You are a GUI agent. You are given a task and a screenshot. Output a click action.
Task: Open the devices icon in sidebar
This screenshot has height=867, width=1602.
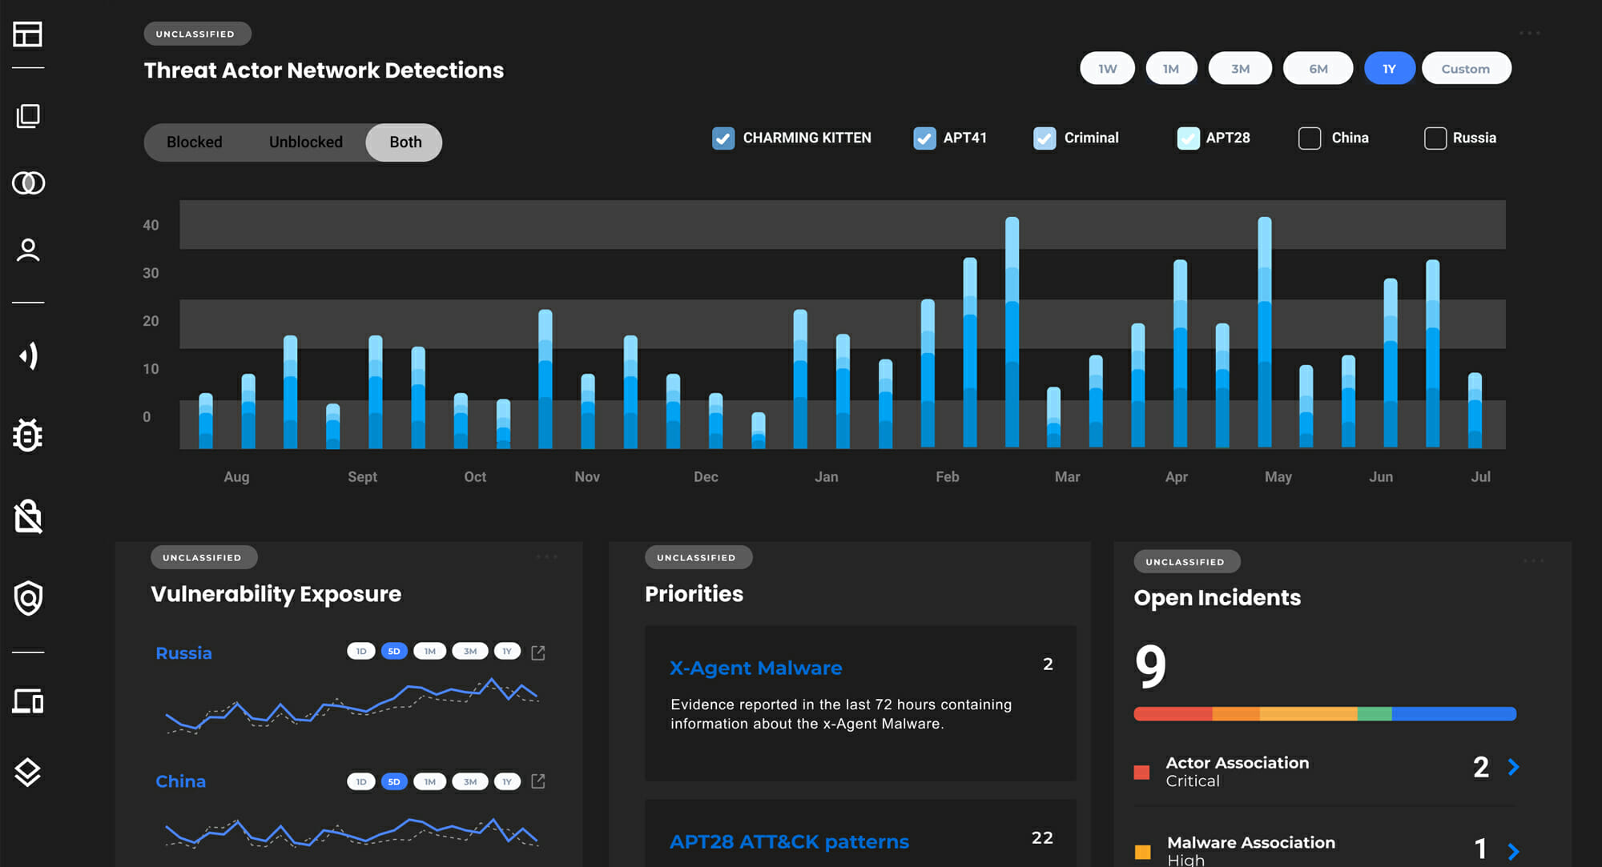[x=28, y=701]
